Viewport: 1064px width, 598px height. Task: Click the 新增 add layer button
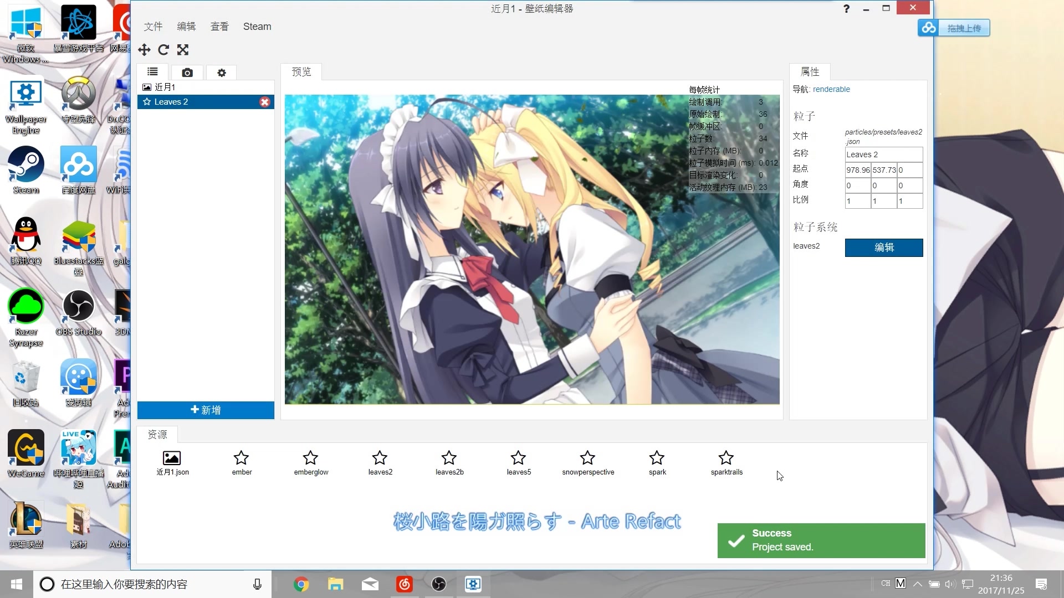tap(206, 410)
